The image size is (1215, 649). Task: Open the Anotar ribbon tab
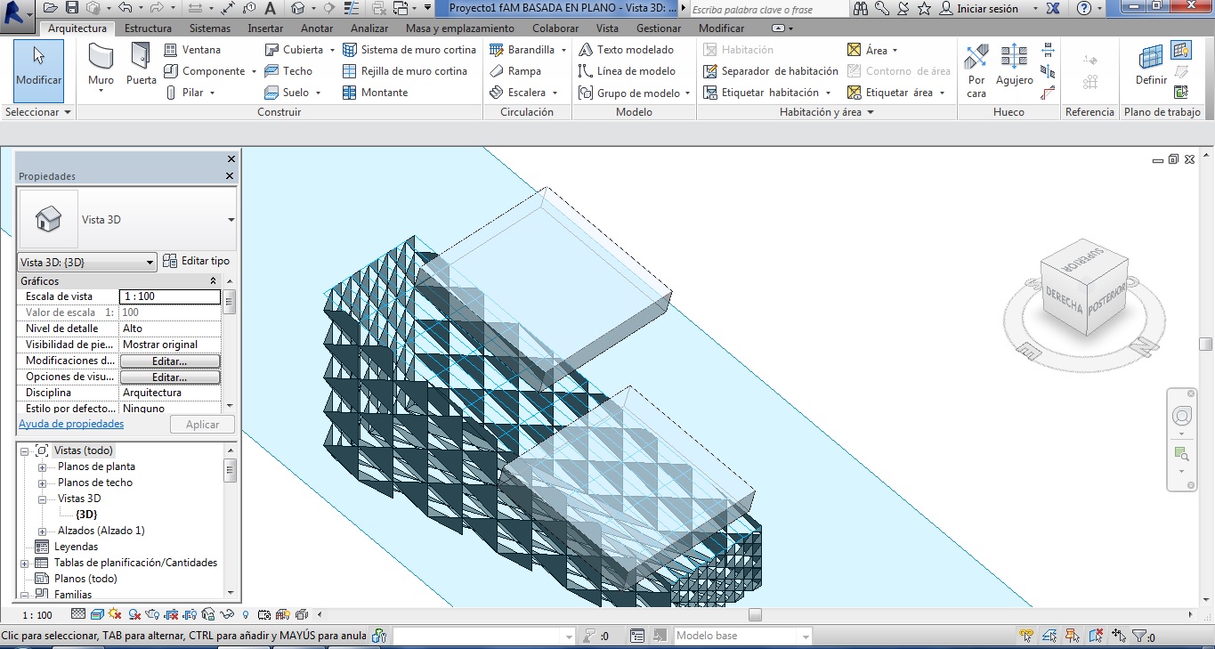(x=317, y=28)
